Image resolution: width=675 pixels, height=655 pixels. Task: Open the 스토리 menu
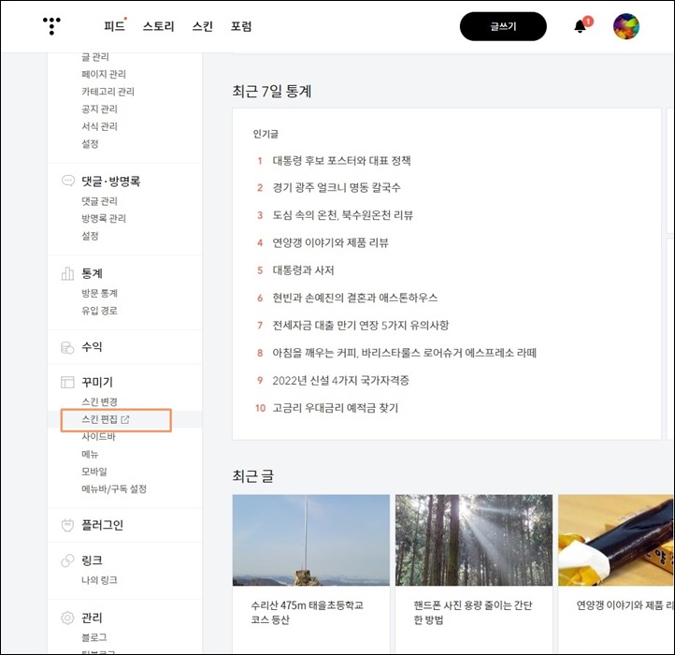[158, 26]
